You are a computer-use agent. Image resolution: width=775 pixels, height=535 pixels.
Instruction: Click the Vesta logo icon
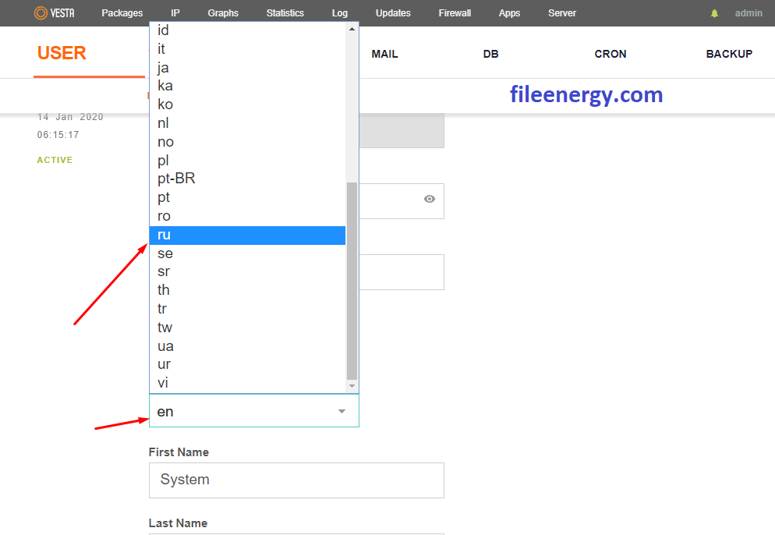(x=54, y=12)
